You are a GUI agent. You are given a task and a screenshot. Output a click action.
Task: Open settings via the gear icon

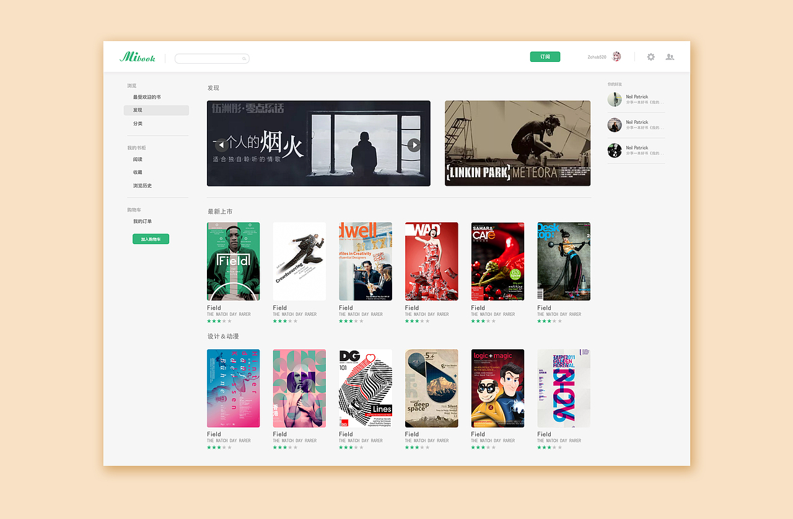(651, 57)
